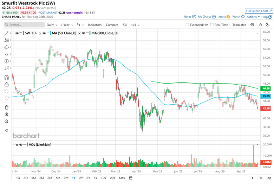This screenshot has width=274, height=184.
Task: Toggle percent scale button
Action: [261, 178]
